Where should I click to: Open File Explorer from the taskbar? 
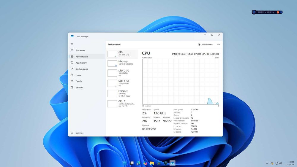coord(152,163)
